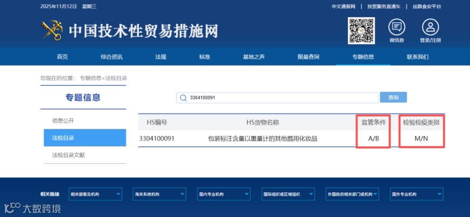This screenshot has width=470, height=217.
Task: Click the 中文通报网 top link
Action: pos(343,7)
